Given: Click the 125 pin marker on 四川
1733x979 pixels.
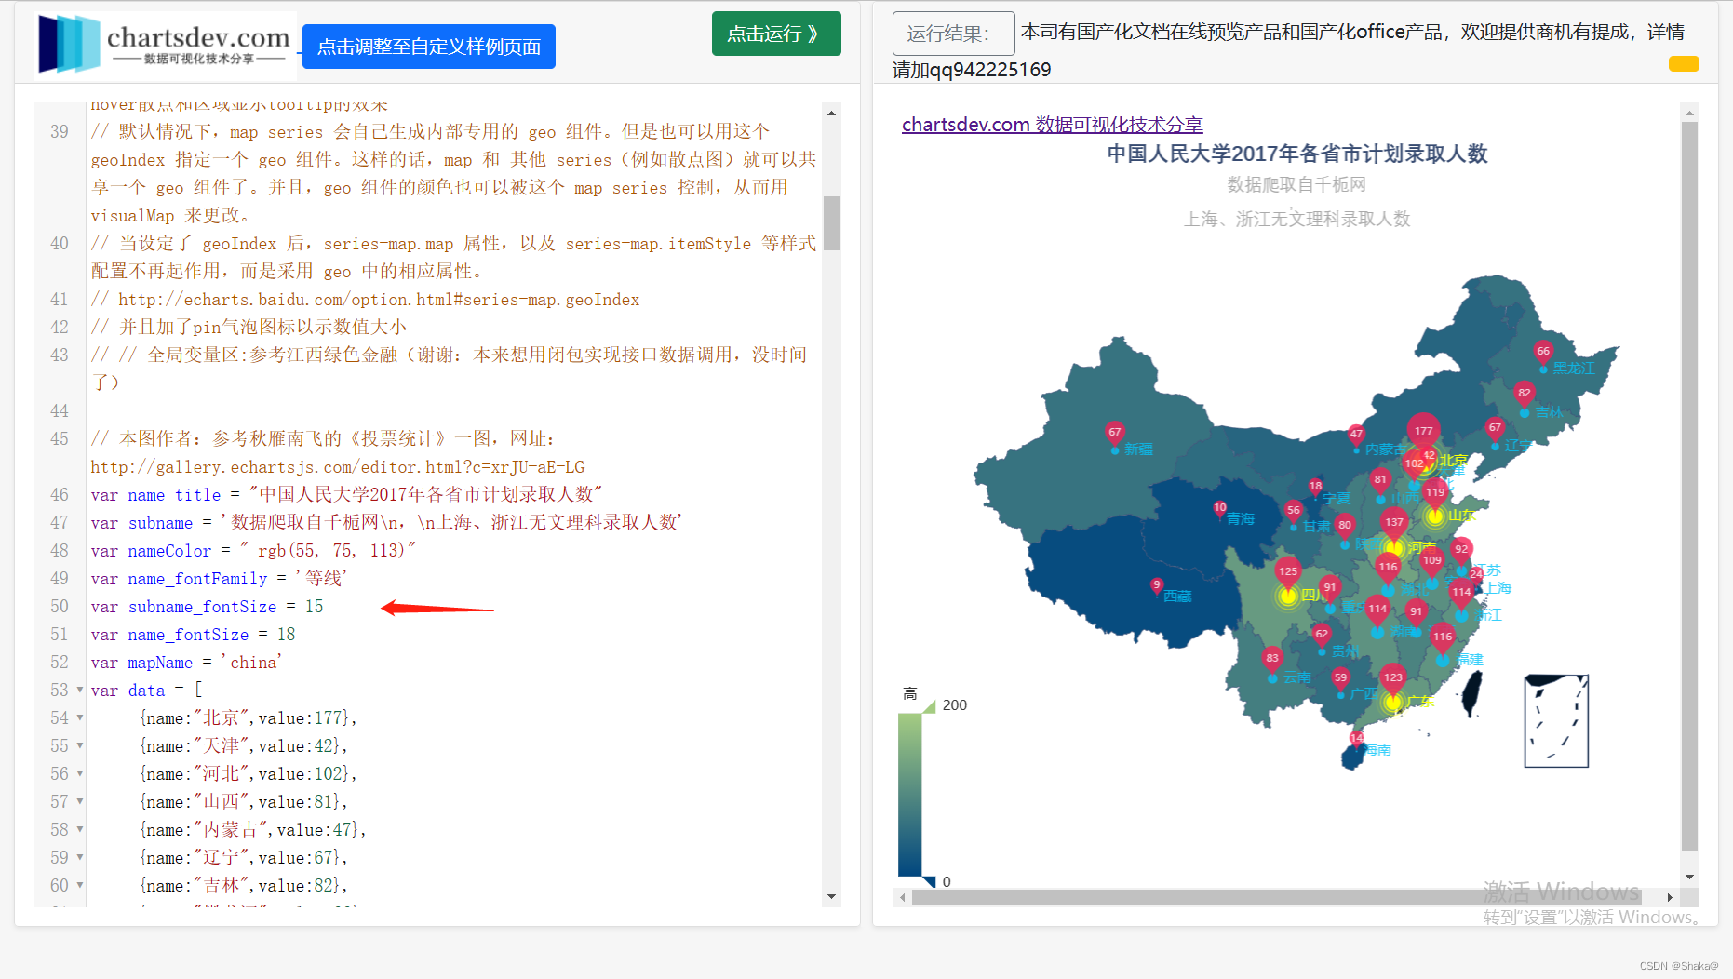Looking at the screenshot, I should point(1288,572).
